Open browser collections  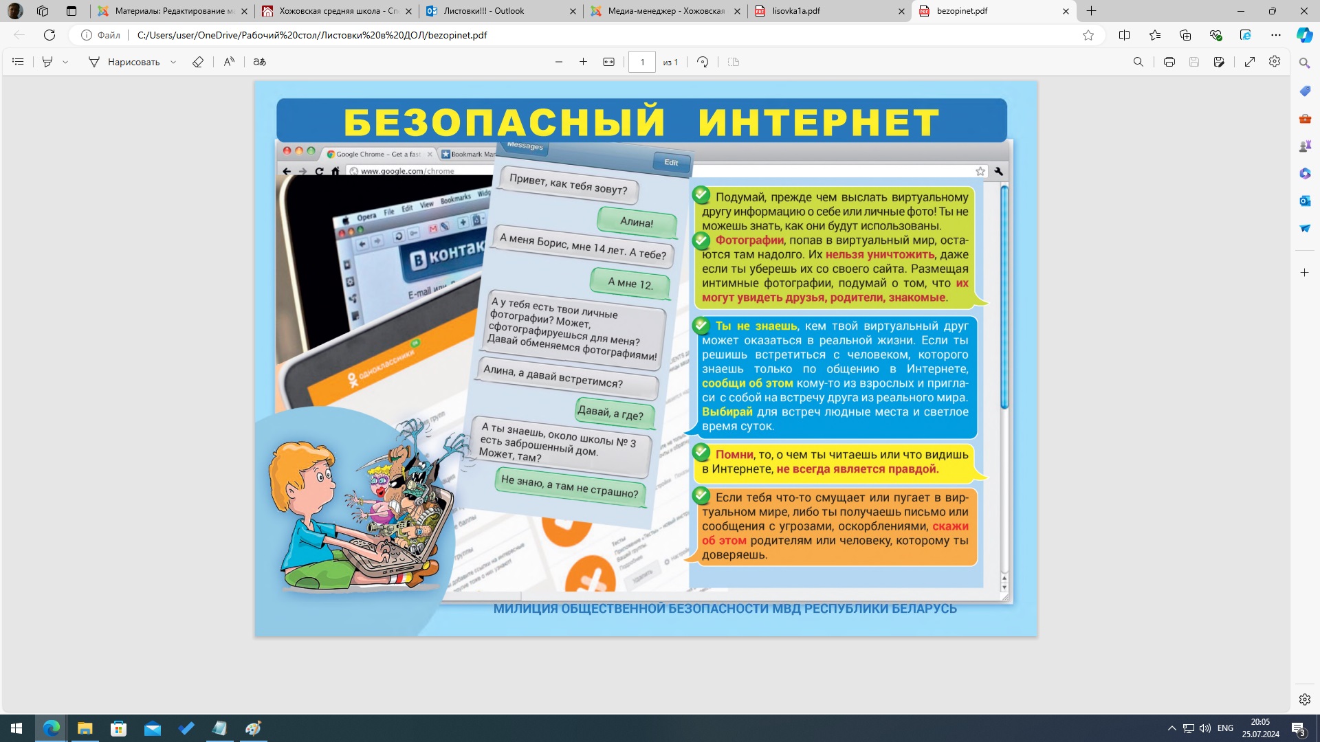pos(1185,35)
